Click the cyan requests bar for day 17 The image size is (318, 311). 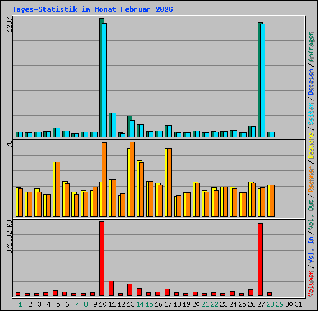point(170,131)
